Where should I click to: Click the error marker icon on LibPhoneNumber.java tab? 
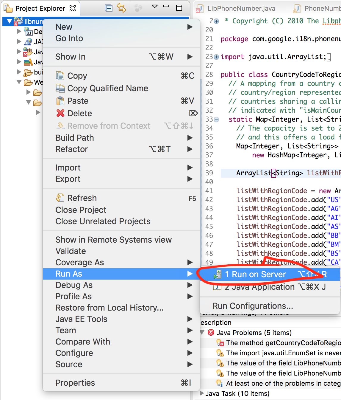199,9
